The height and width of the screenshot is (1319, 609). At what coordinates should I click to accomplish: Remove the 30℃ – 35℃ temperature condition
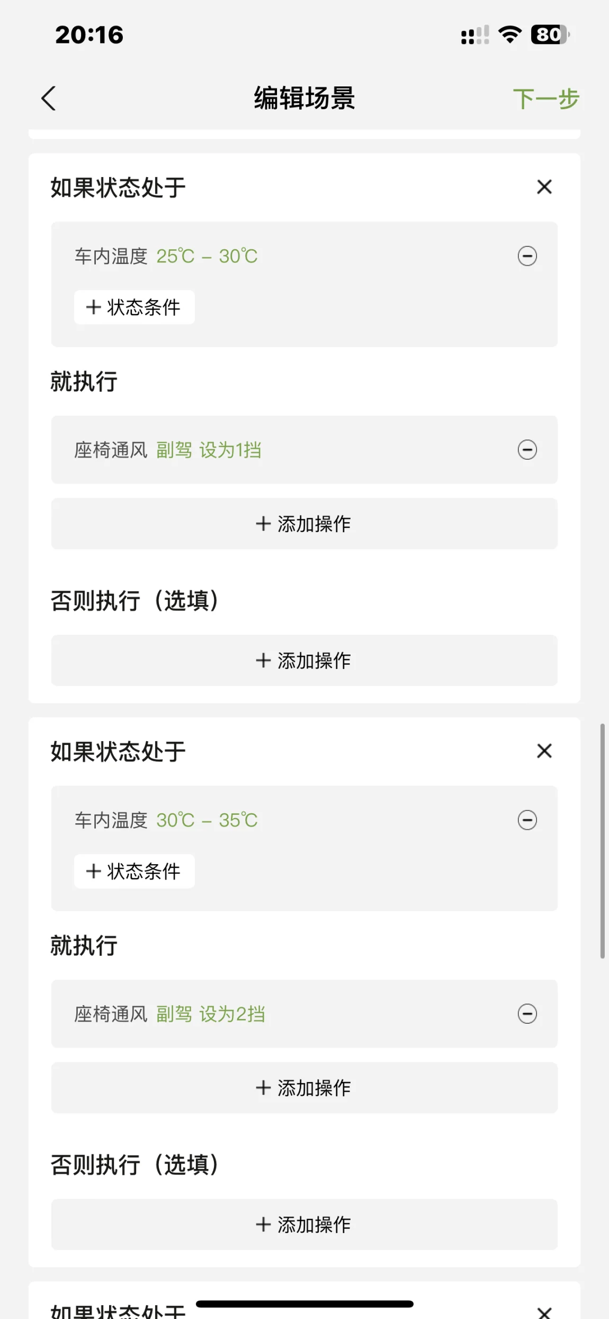point(527,820)
